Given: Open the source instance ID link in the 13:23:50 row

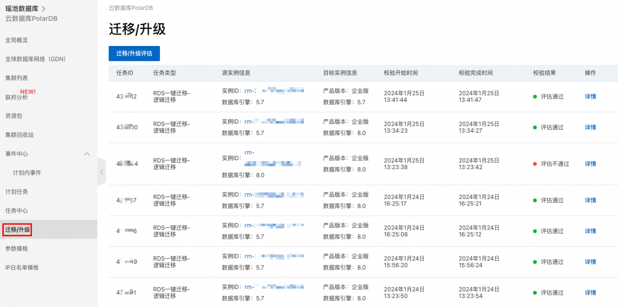Looking at the screenshot, I should 274,287.
